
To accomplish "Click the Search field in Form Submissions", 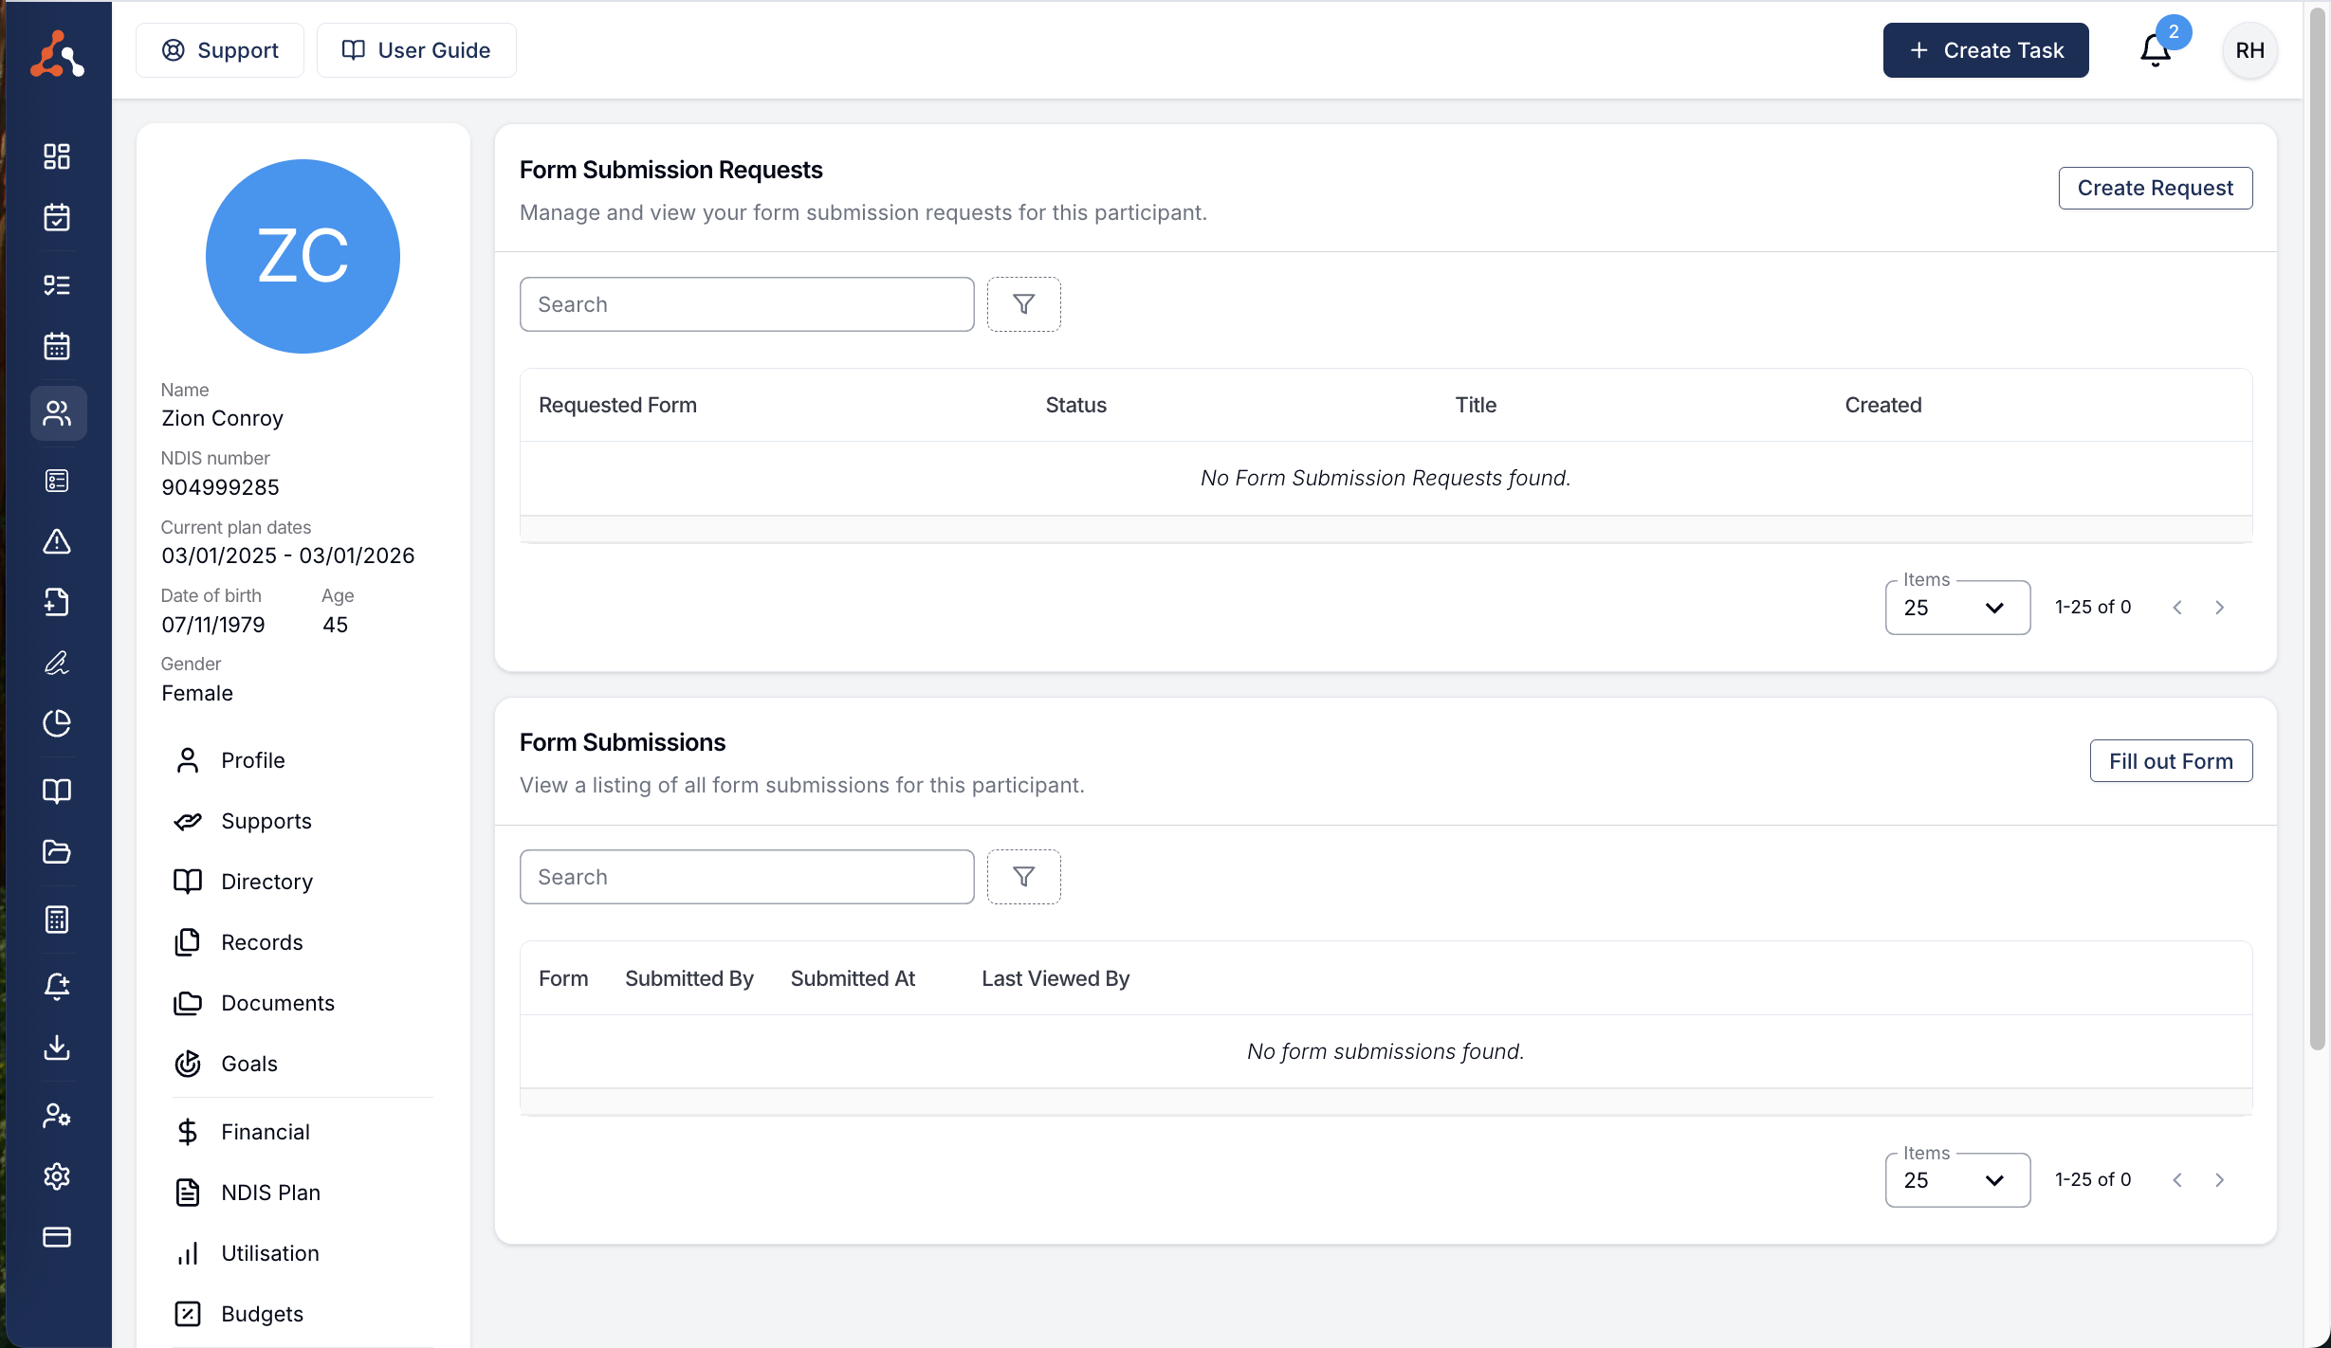I will tap(746, 877).
